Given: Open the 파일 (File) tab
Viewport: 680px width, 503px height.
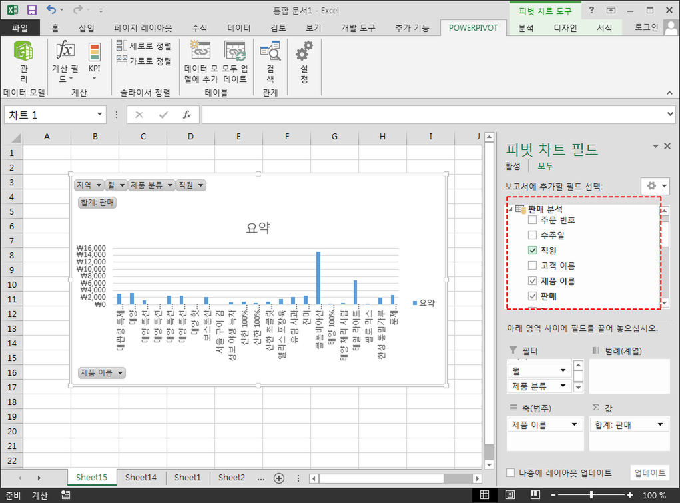Looking at the screenshot, I should click(x=20, y=28).
